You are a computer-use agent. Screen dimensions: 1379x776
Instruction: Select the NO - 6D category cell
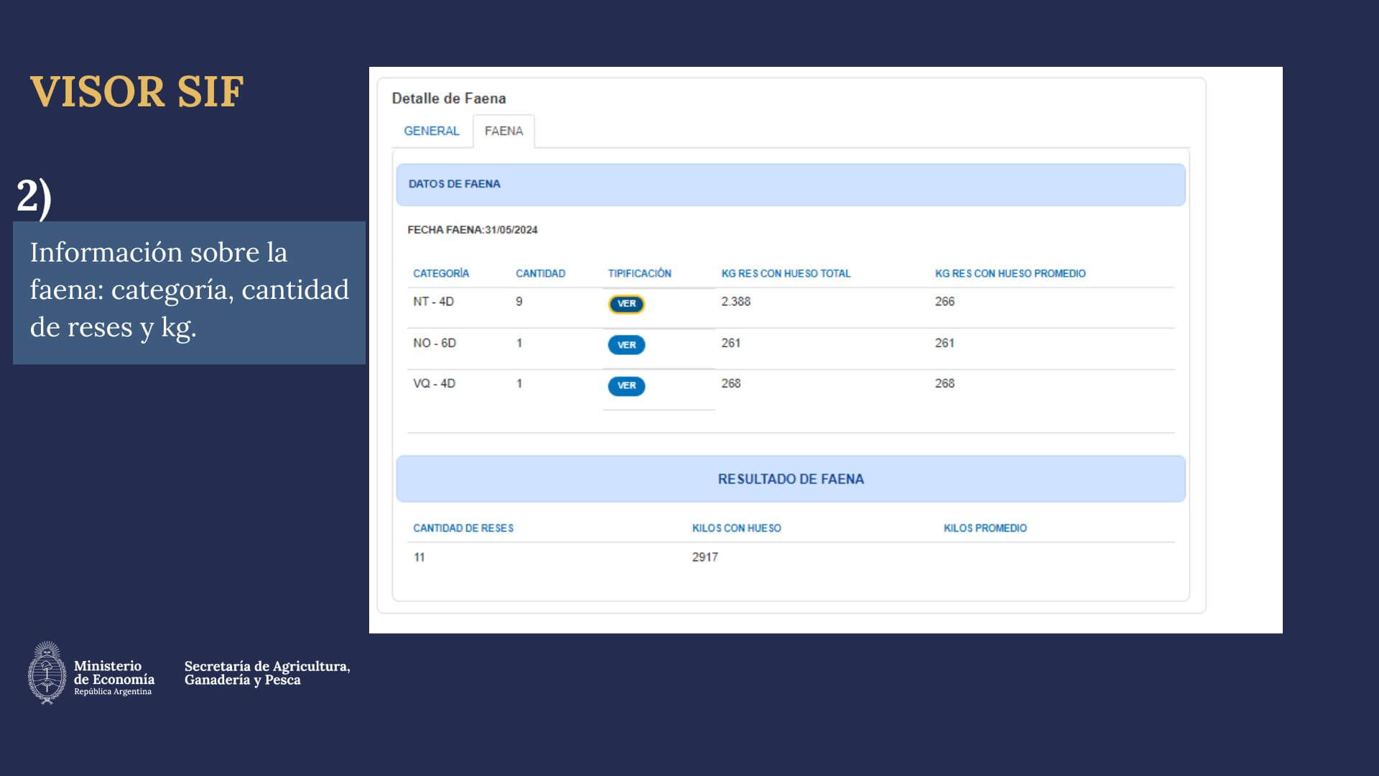pos(434,343)
